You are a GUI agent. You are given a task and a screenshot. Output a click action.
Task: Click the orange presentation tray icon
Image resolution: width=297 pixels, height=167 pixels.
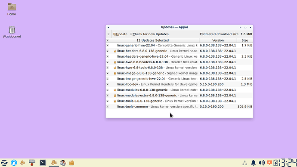(269, 163)
